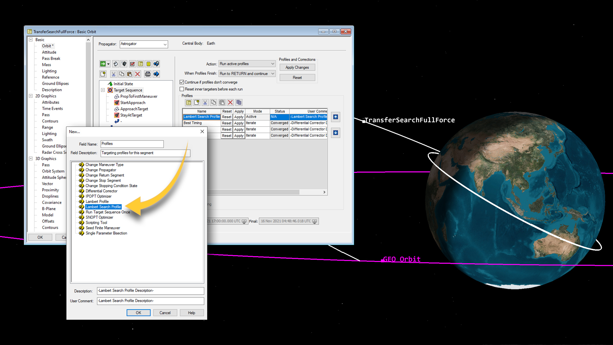Click the green Run MCS arrow icon
The image size is (613, 345).
tap(103, 64)
